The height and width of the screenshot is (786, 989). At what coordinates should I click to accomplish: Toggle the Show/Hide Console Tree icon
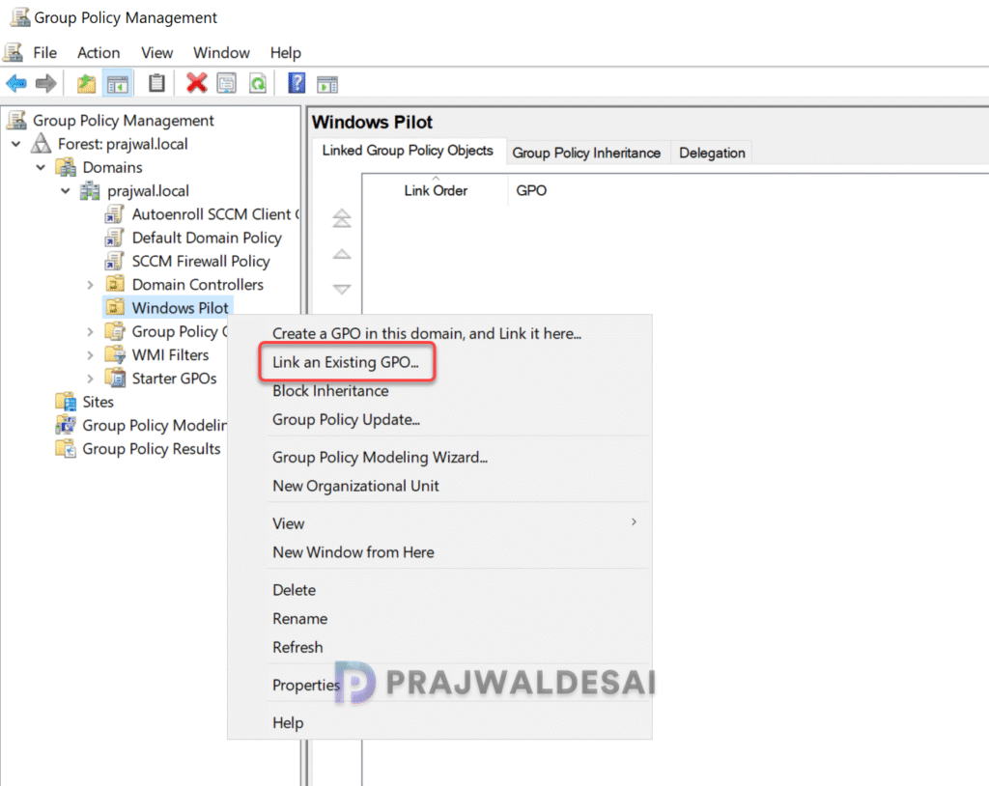pos(117,83)
